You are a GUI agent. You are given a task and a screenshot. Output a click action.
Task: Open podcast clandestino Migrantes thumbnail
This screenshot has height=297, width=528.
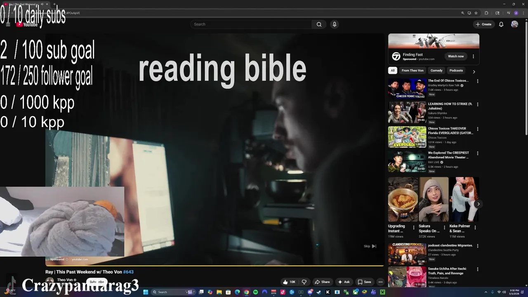pyautogui.click(x=407, y=254)
